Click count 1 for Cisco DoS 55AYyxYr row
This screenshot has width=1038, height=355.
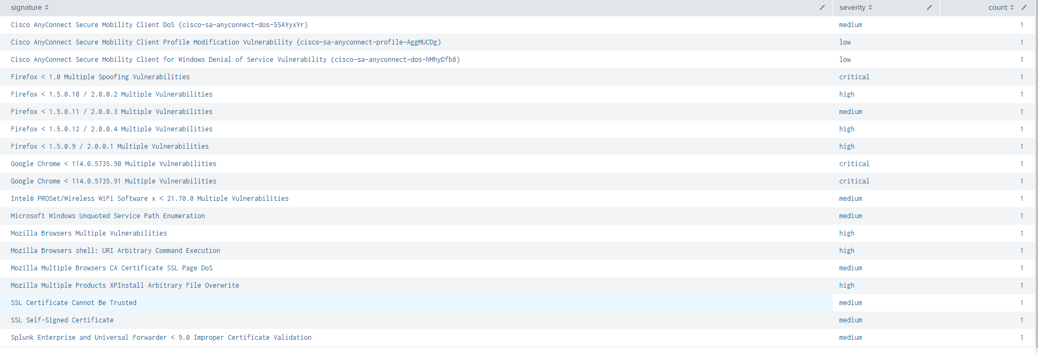pos(1022,25)
